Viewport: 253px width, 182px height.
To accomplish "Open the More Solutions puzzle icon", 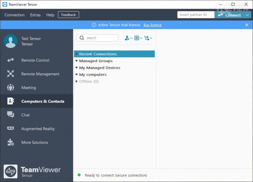I will pyautogui.click(x=11, y=142).
